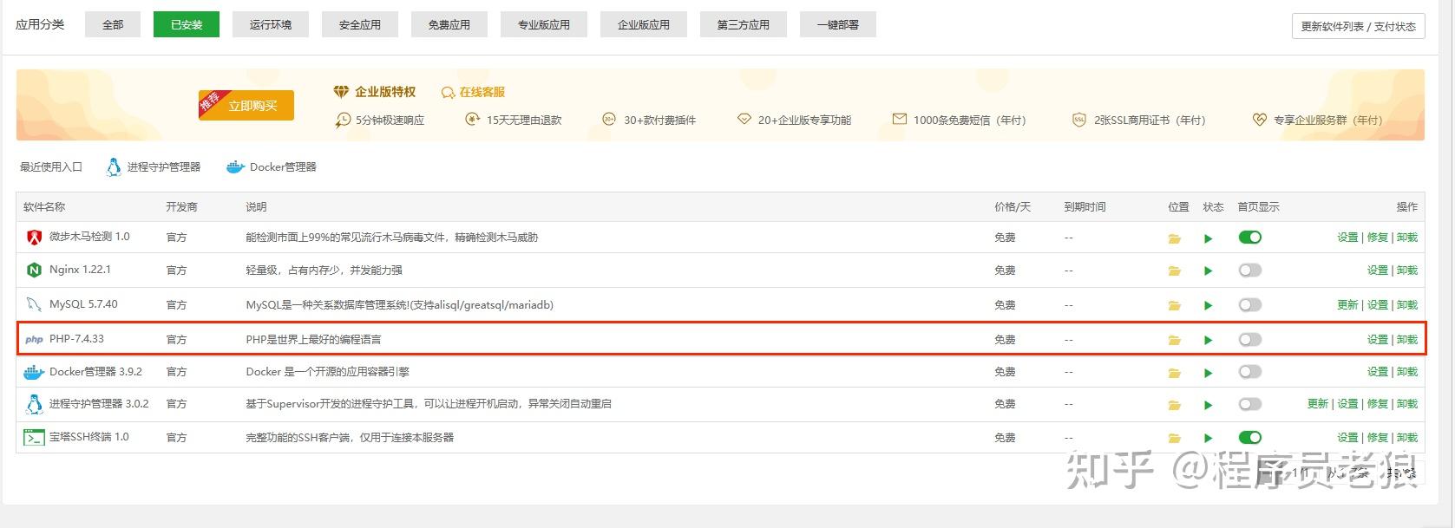This screenshot has width=1455, height=528.
Task: Click 更新 for MySQL 5.7.40
Action: [x=1347, y=304]
